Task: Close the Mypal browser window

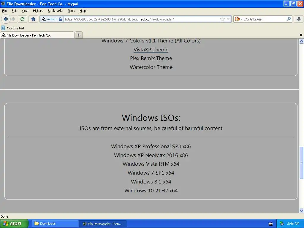Action: tap(300, 4)
